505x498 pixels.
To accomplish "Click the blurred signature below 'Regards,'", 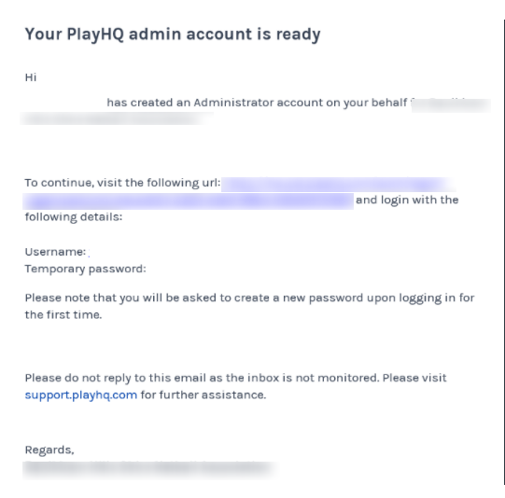I will (x=150, y=470).
